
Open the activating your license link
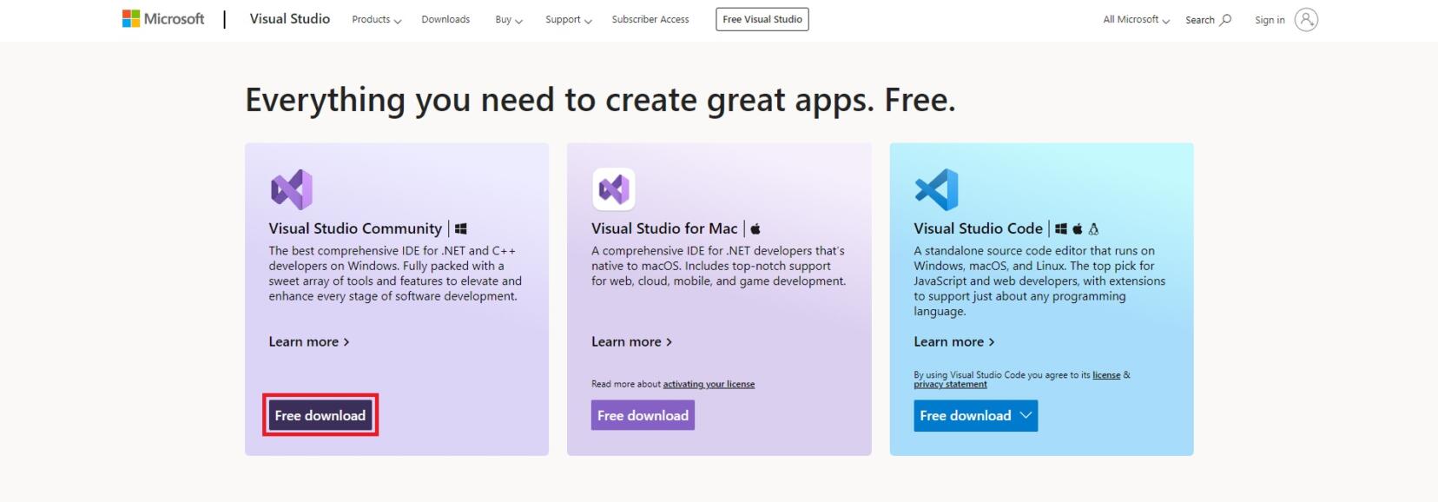coord(709,384)
